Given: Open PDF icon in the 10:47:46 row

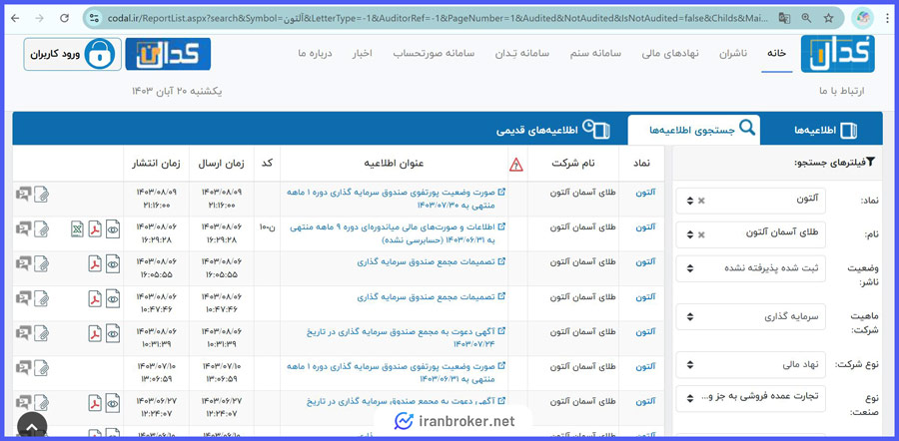Looking at the screenshot, I should [x=95, y=299].
